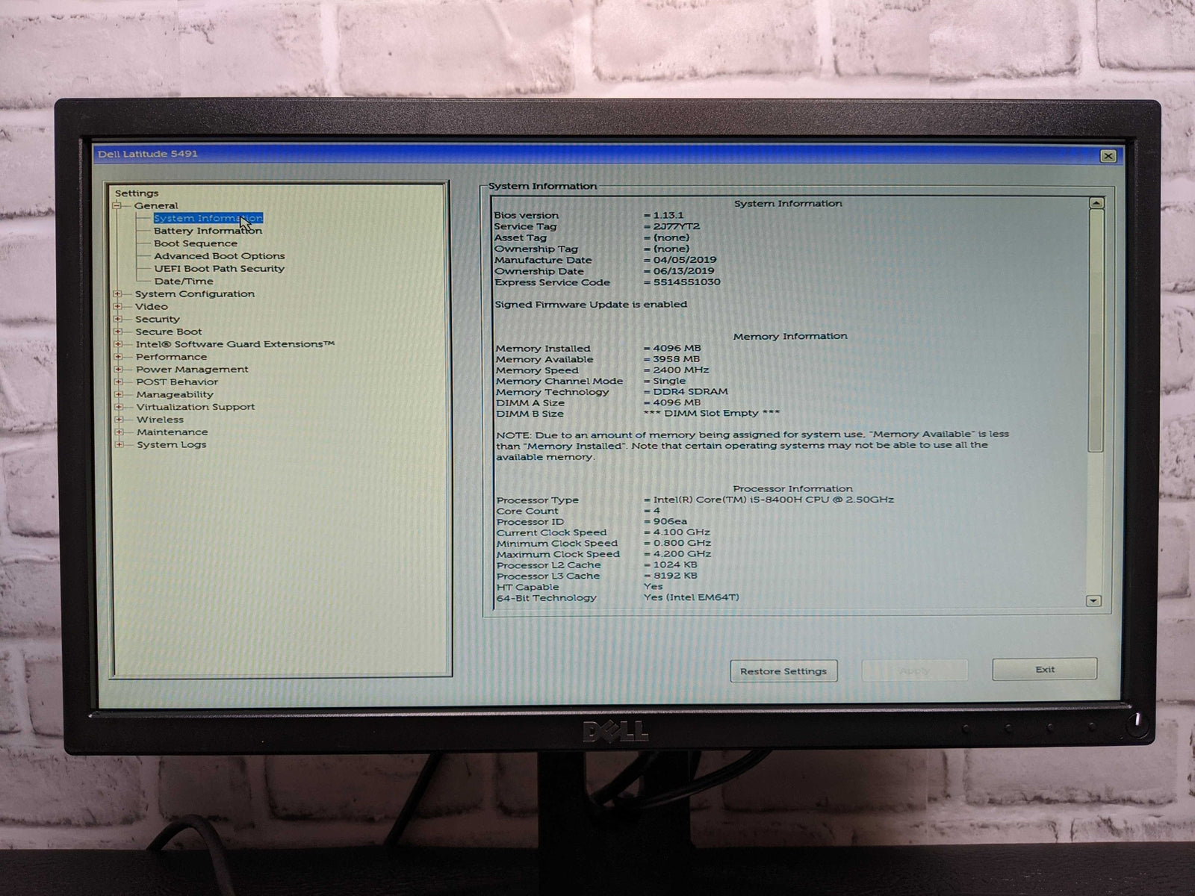Open Battery Information settings

[208, 231]
